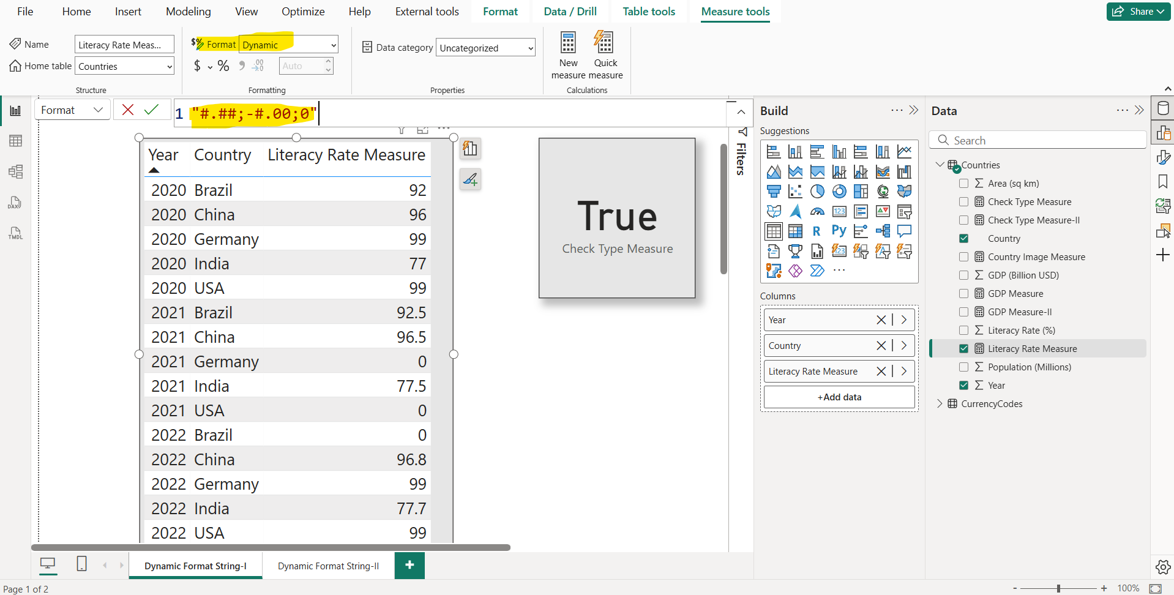The width and height of the screenshot is (1174, 595).
Task: Open the Model view icon
Action: tap(15, 172)
